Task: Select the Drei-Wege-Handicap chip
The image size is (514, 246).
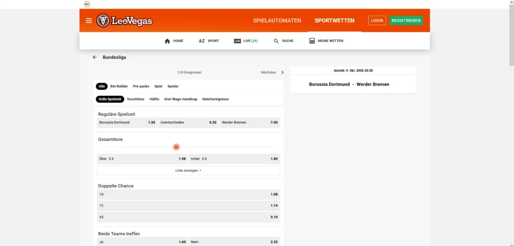Action: click(x=181, y=99)
